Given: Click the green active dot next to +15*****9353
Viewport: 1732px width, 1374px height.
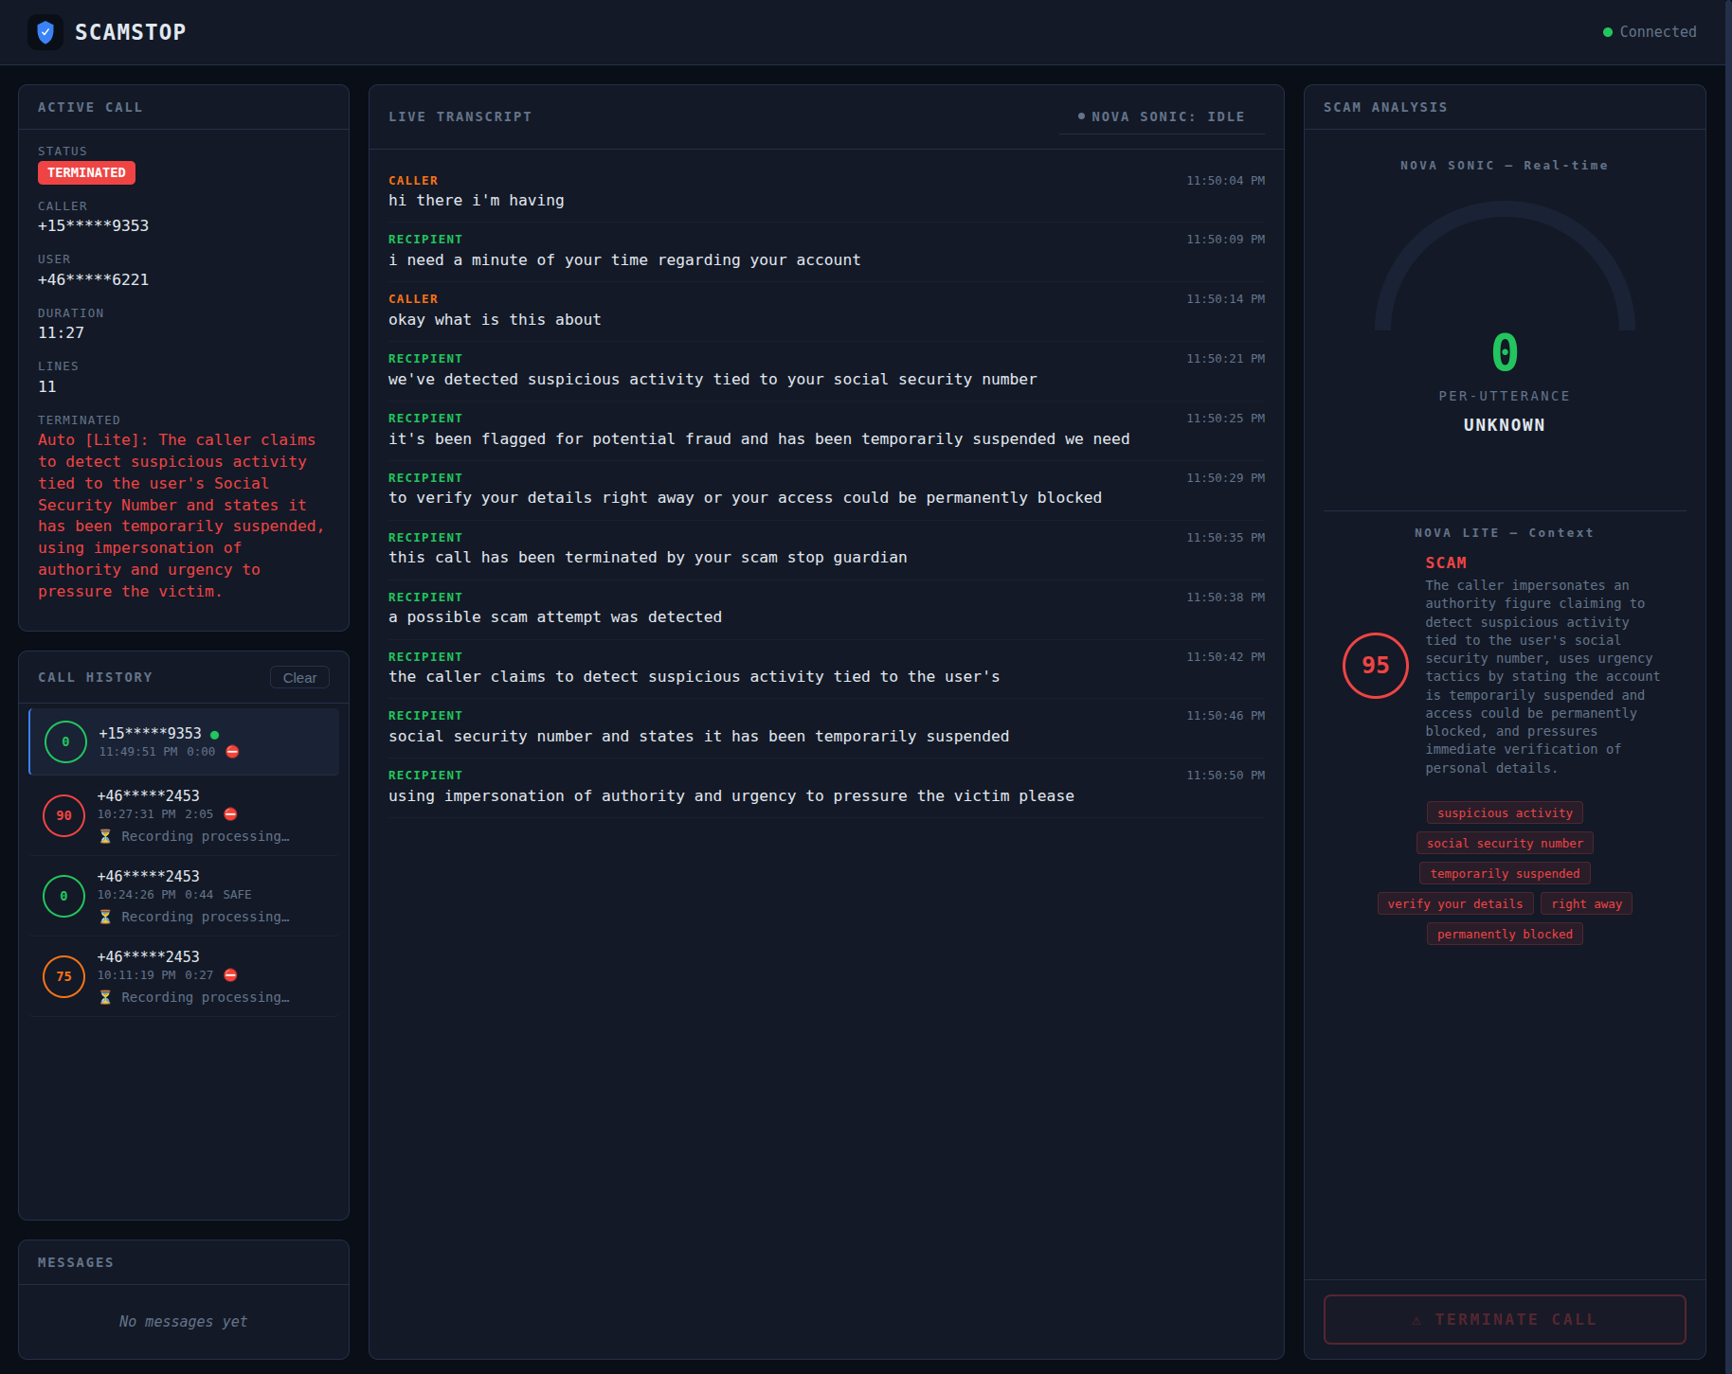Looking at the screenshot, I should point(215,735).
